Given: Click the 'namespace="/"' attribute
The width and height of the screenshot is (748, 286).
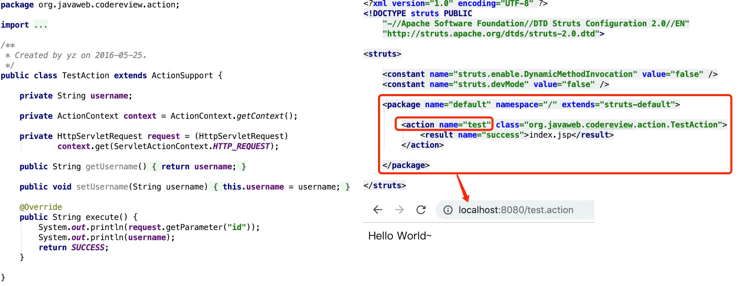Looking at the screenshot, I should tap(526, 105).
